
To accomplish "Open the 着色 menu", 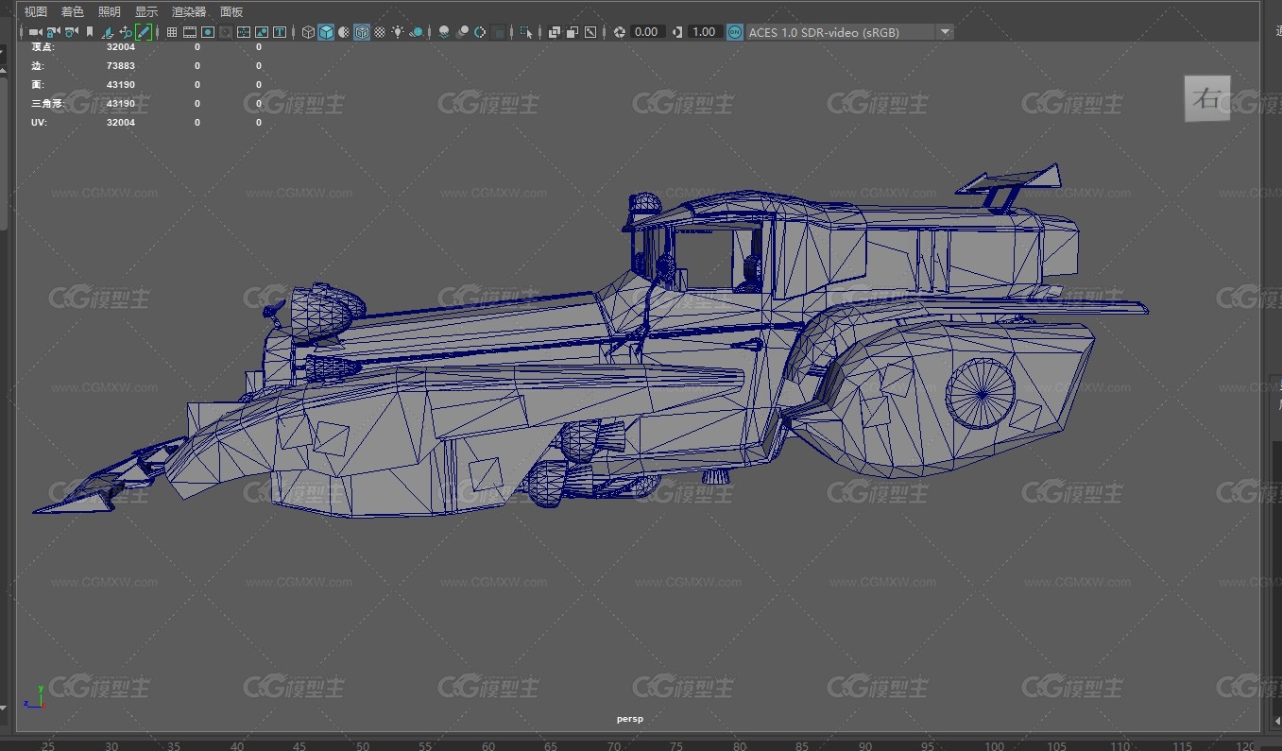I will [x=72, y=11].
